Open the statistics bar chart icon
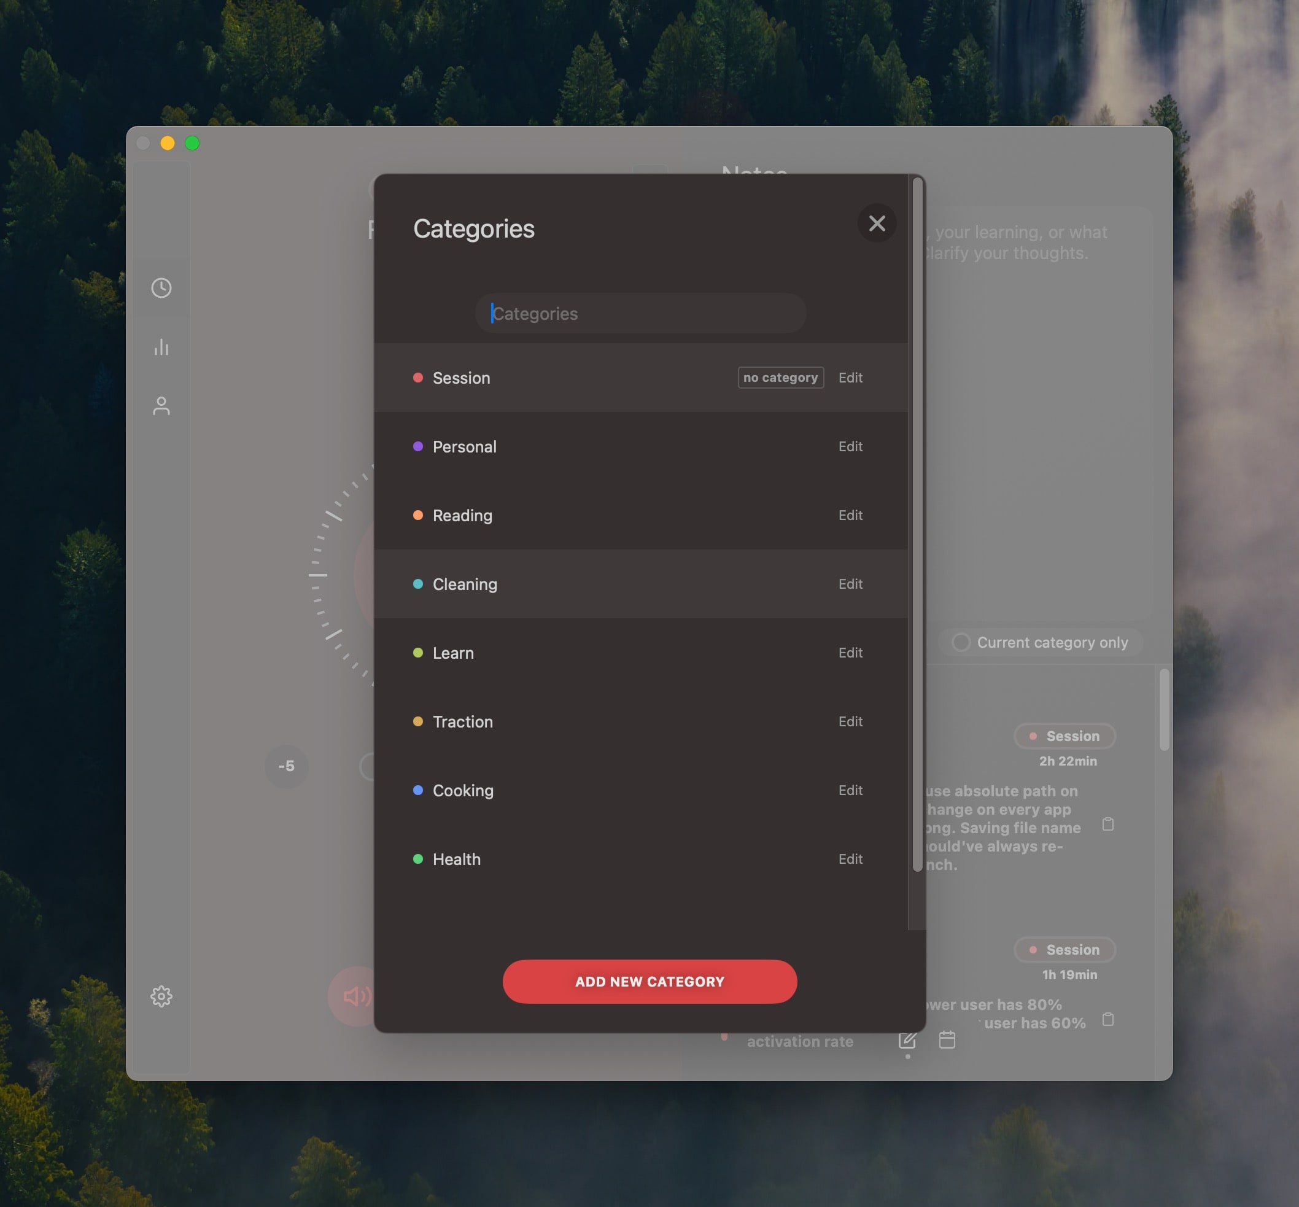The width and height of the screenshot is (1299, 1207). tap(161, 347)
